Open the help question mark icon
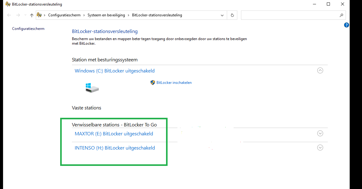This screenshot has width=362, height=189. point(346,25)
